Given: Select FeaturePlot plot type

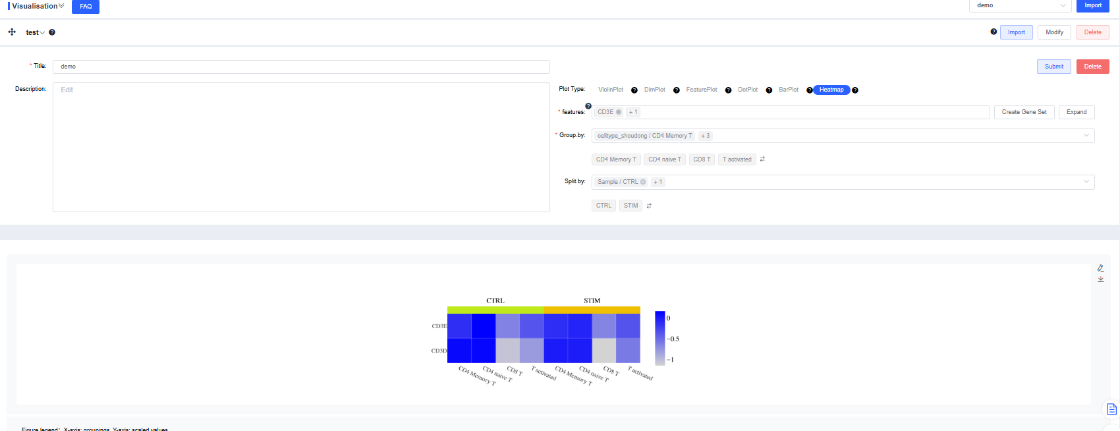Looking at the screenshot, I should click(x=701, y=90).
